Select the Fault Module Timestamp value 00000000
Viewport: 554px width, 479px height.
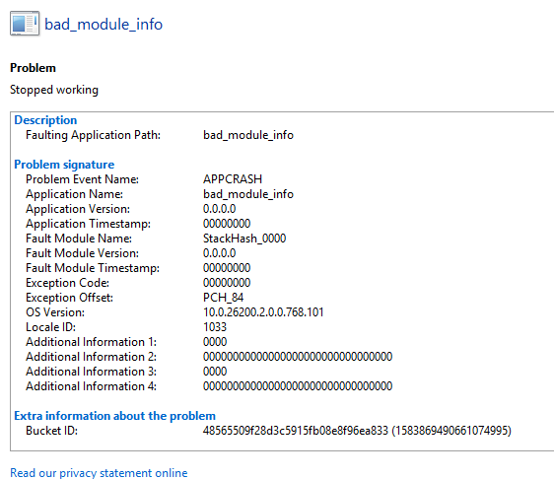pyautogui.click(x=227, y=268)
